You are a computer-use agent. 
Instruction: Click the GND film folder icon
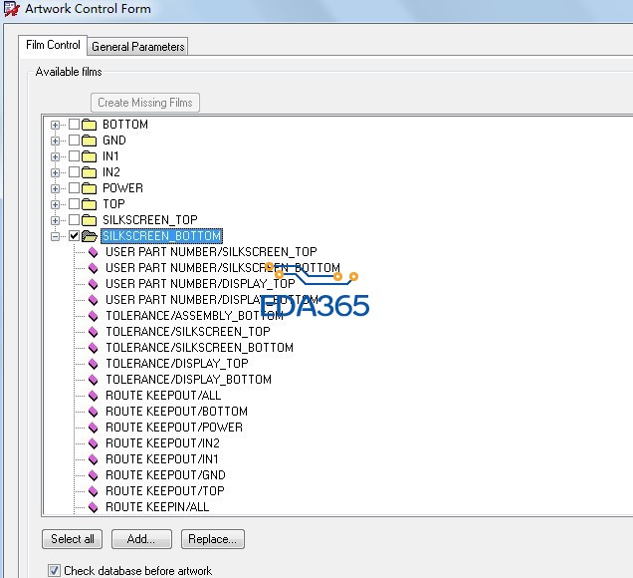[89, 141]
